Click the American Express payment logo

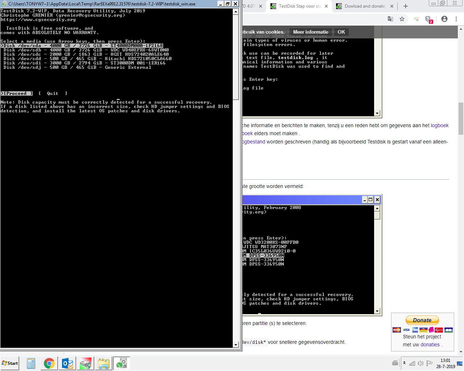click(x=414, y=330)
